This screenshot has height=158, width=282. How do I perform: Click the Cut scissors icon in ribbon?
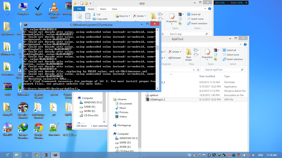pyautogui.click(x=94, y=14)
